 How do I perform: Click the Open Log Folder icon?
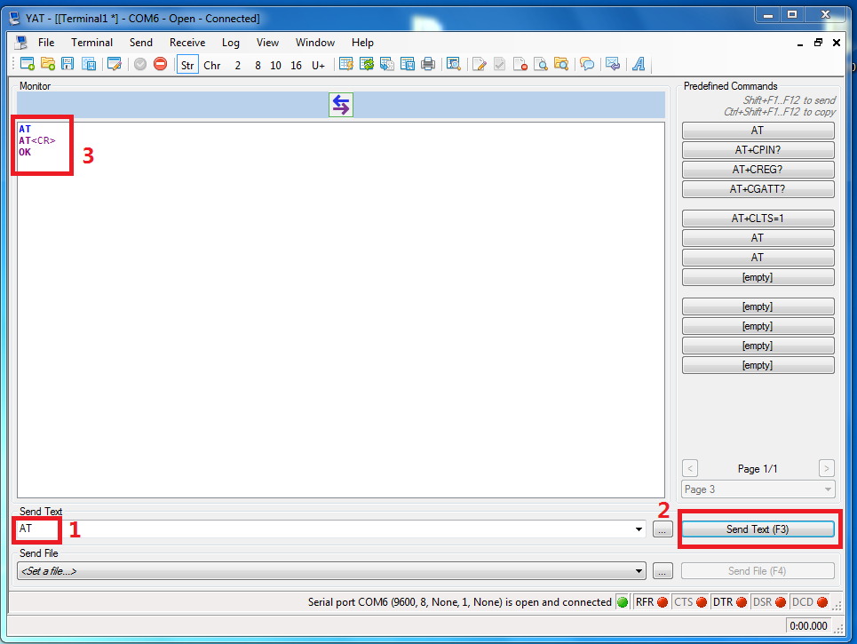[561, 64]
